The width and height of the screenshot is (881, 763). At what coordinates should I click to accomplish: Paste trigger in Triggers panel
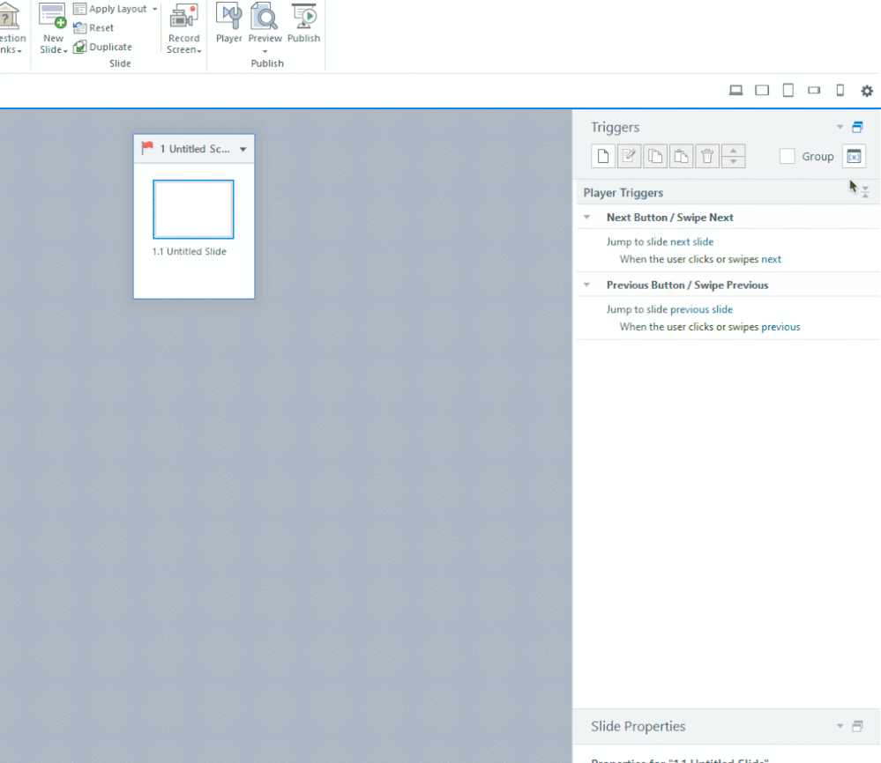point(681,156)
